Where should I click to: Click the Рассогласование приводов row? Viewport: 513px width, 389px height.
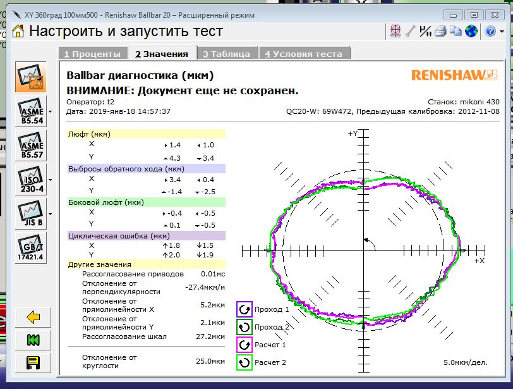pyautogui.click(x=154, y=274)
